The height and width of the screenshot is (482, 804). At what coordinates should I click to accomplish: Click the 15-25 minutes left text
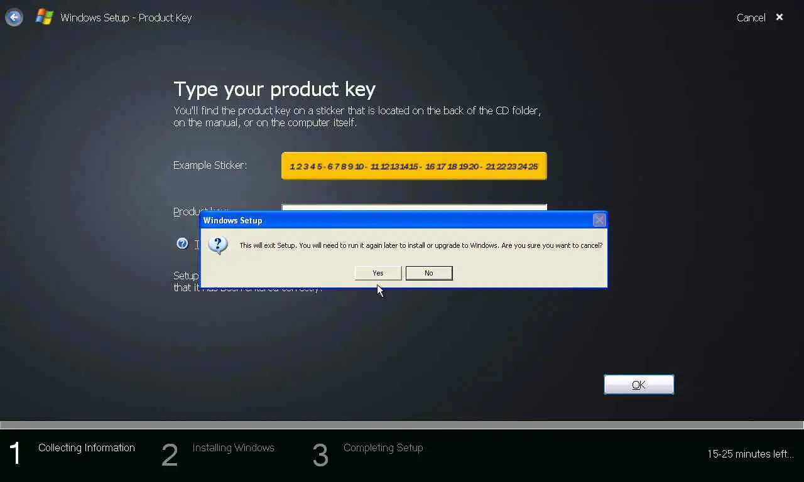(751, 454)
